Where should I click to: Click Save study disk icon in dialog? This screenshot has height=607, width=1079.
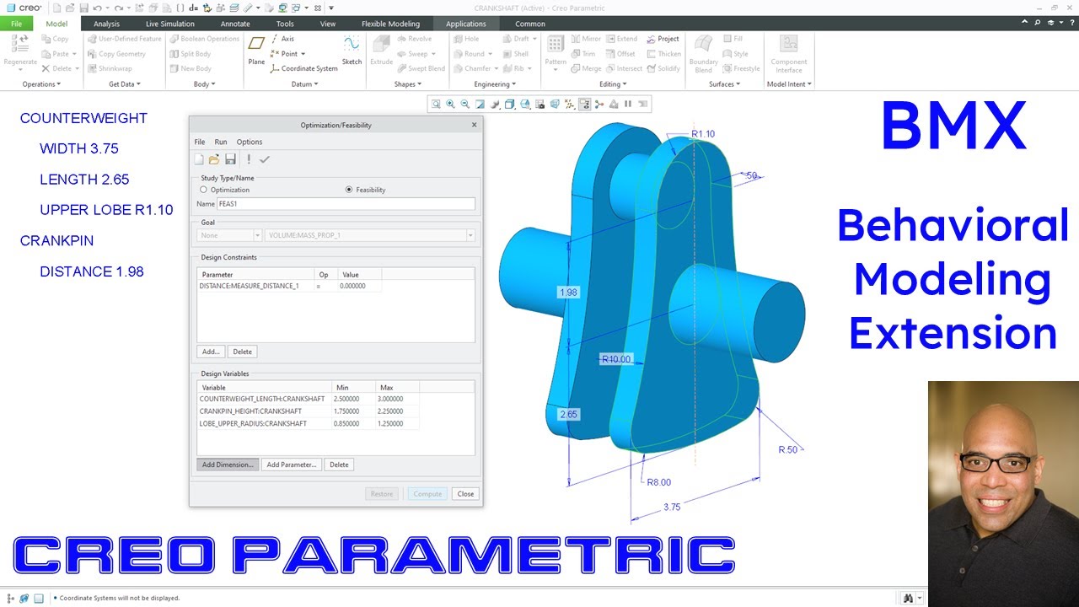coord(230,159)
